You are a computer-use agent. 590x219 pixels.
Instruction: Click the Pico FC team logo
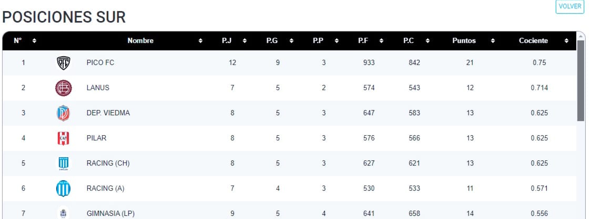[63, 63]
